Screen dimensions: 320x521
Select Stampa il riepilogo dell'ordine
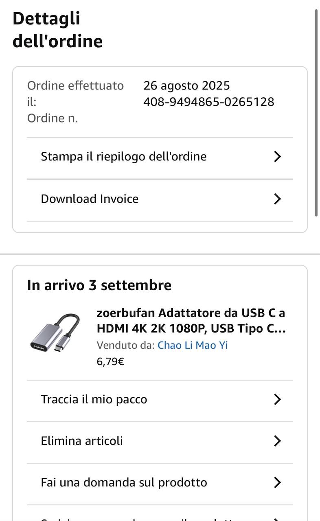point(123,157)
